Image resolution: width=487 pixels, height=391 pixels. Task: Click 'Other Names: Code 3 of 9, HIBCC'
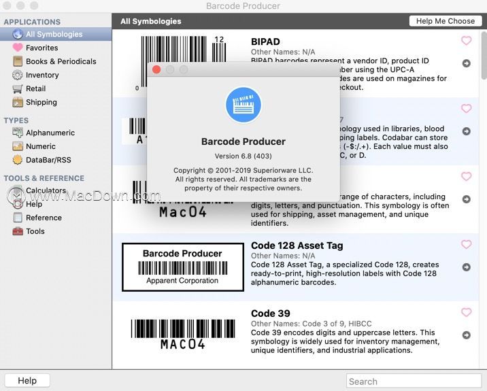pyautogui.click(x=312, y=324)
